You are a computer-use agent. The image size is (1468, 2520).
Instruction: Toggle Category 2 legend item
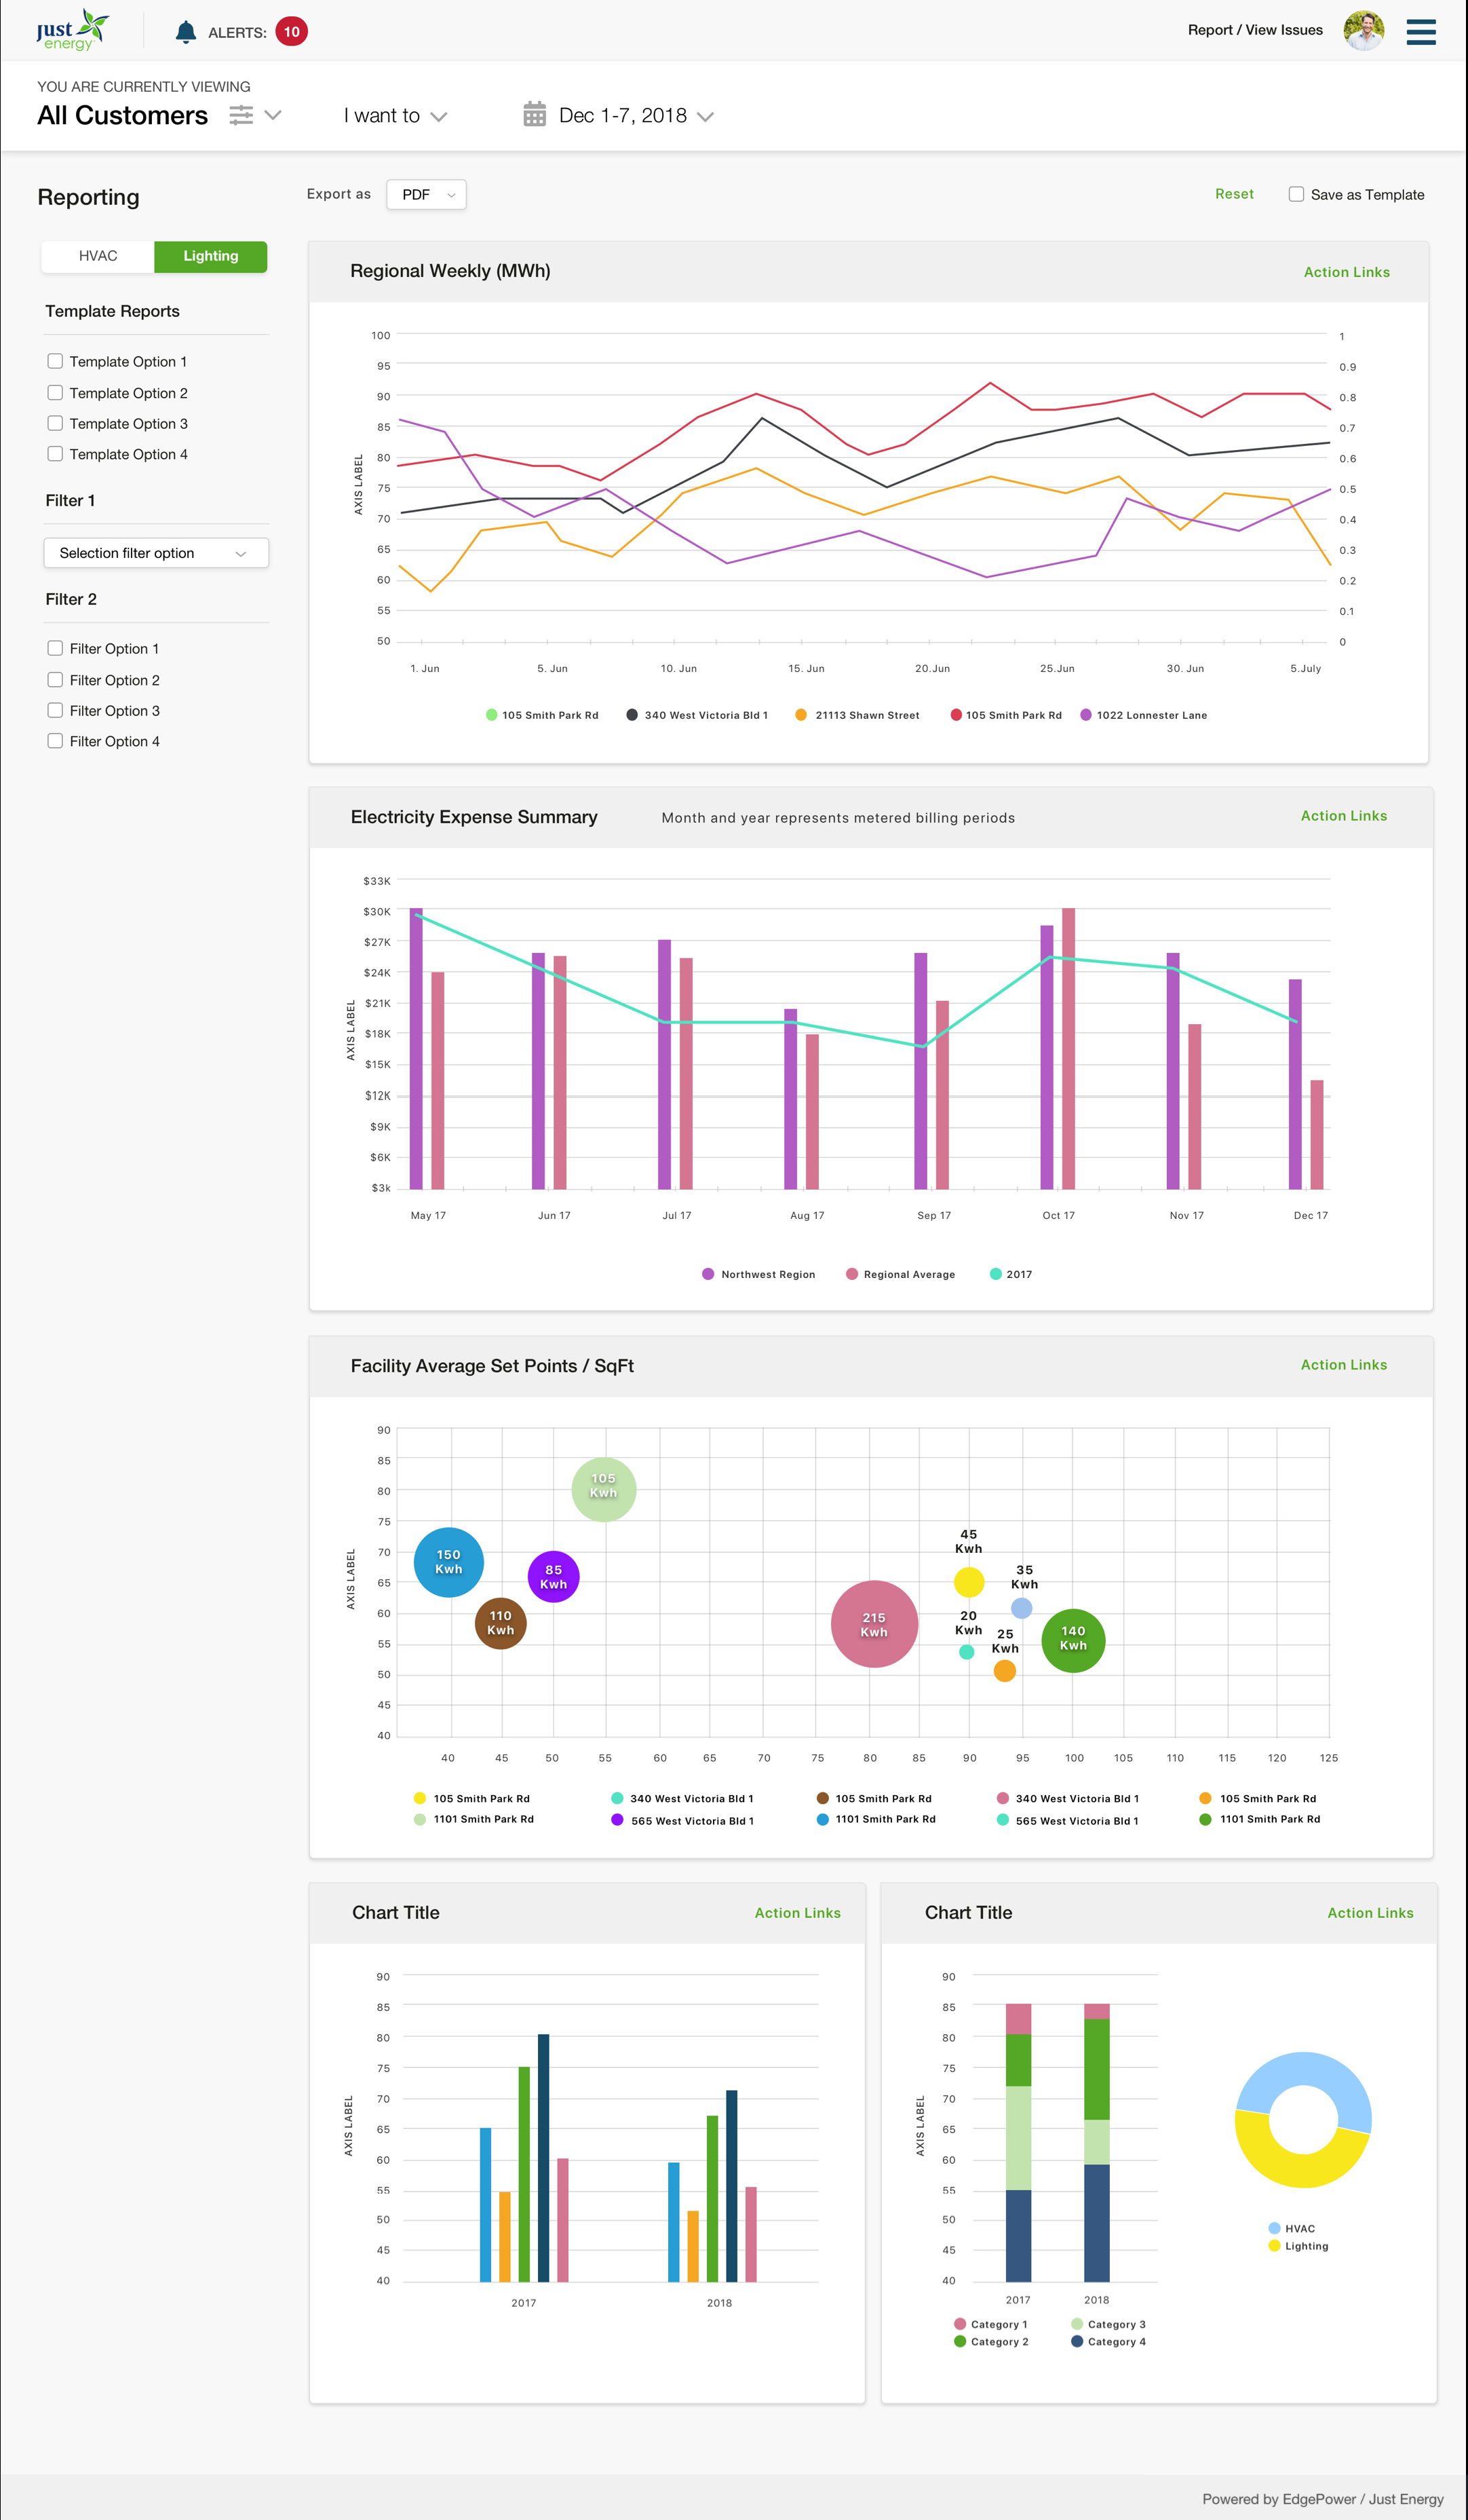tap(991, 2342)
